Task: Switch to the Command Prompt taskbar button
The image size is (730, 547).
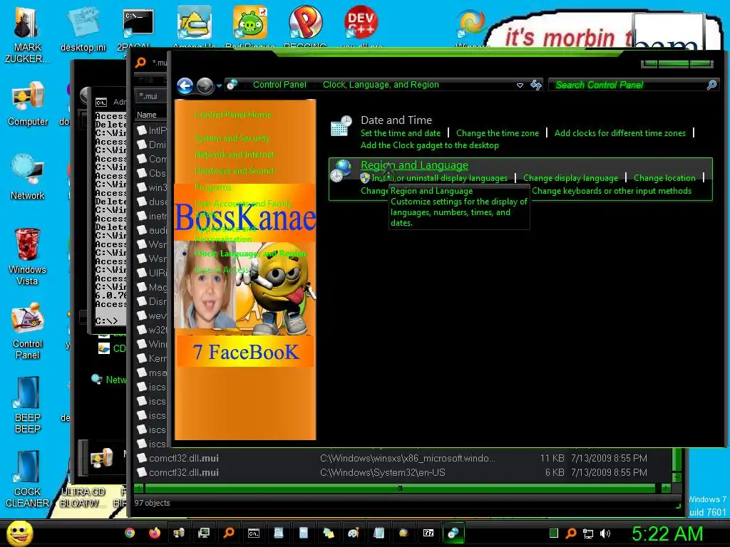Action: click(x=254, y=533)
